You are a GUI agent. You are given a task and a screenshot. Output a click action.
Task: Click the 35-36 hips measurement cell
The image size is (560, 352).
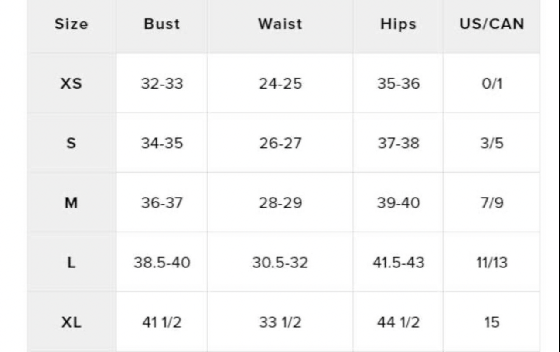(x=398, y=83)
